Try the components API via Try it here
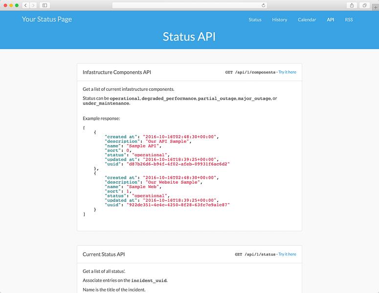Viewport: 379px width, 293px height. click(x=287, y=72)
